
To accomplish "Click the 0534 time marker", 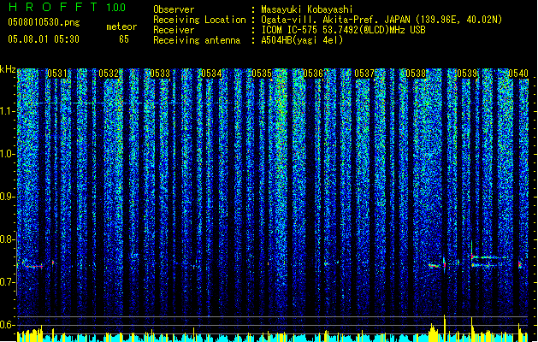I will [211, 74].
